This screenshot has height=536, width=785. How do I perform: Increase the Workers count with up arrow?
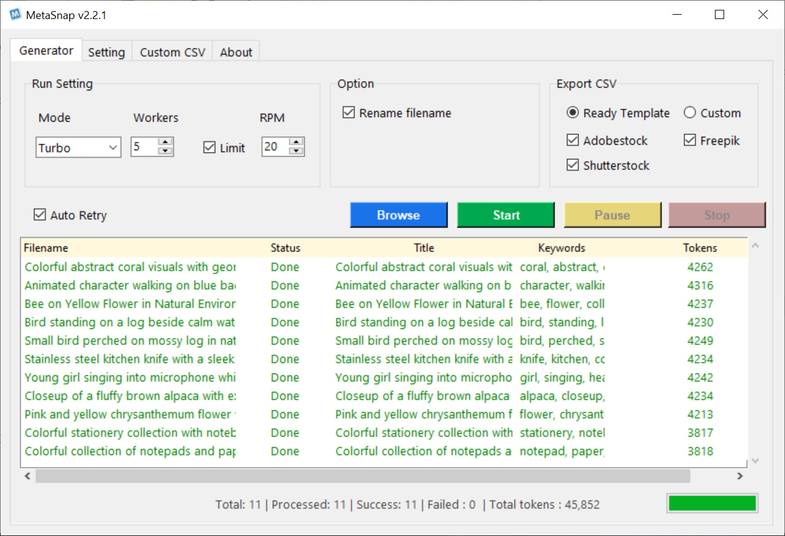[x=165, y=142]
